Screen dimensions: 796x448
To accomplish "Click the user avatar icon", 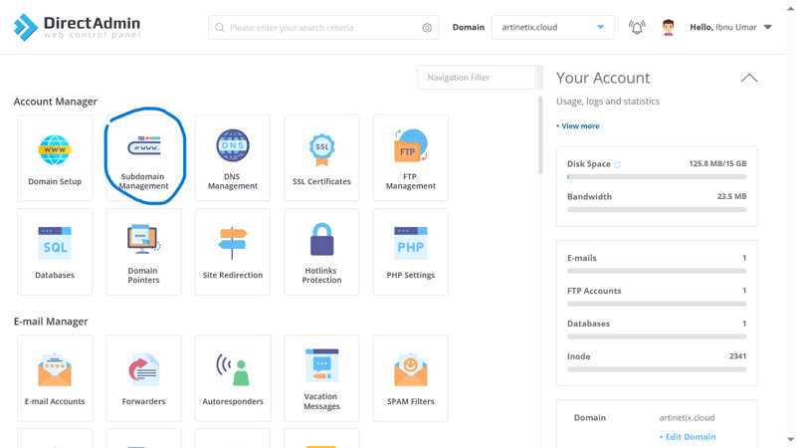I will coord(668,28).
